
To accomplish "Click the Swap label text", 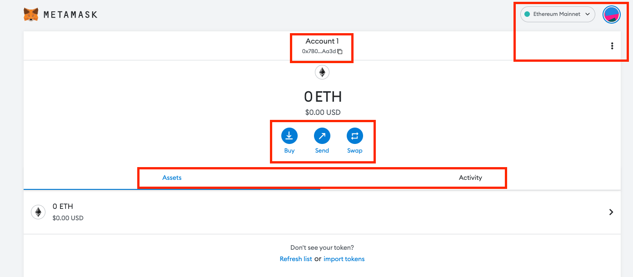I will coord(355,150).
